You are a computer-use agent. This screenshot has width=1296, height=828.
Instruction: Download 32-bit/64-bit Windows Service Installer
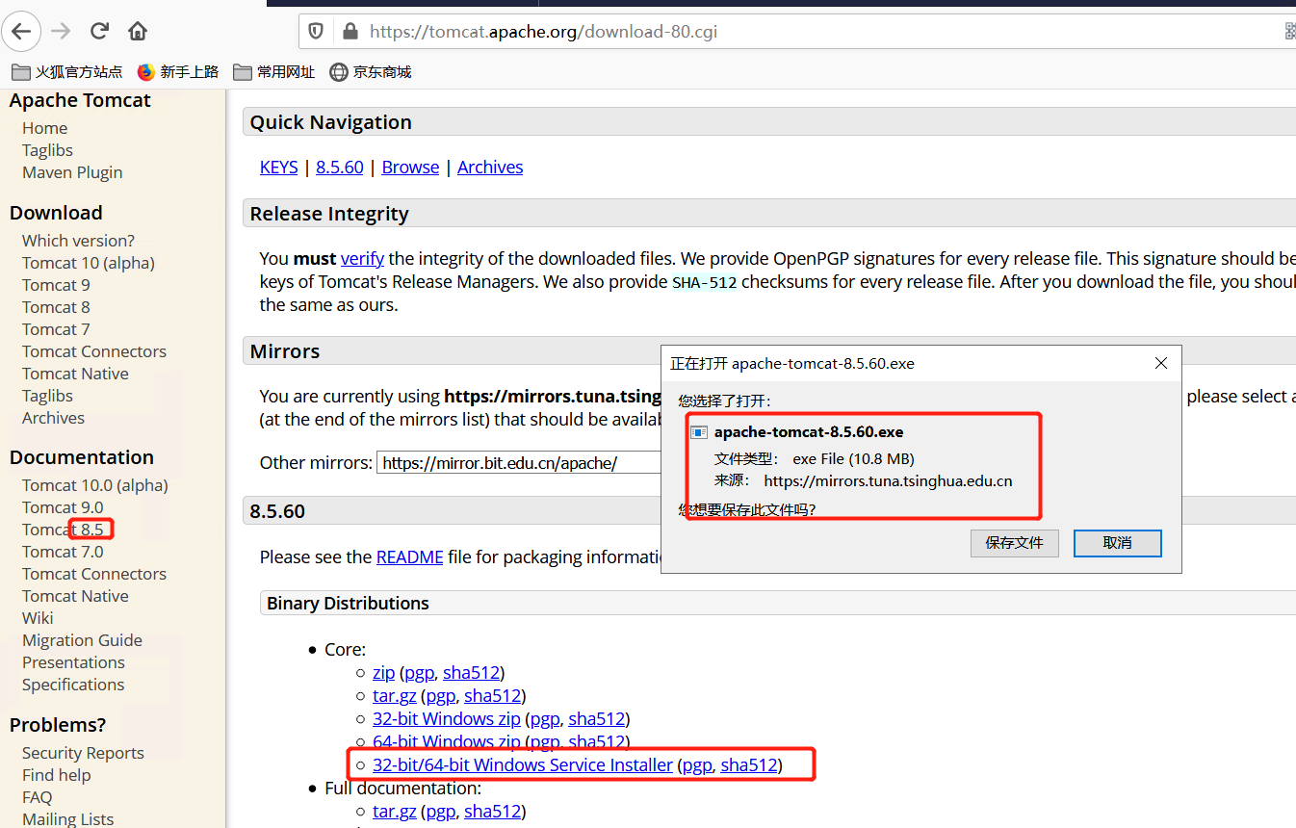click(x=523, y=765)
